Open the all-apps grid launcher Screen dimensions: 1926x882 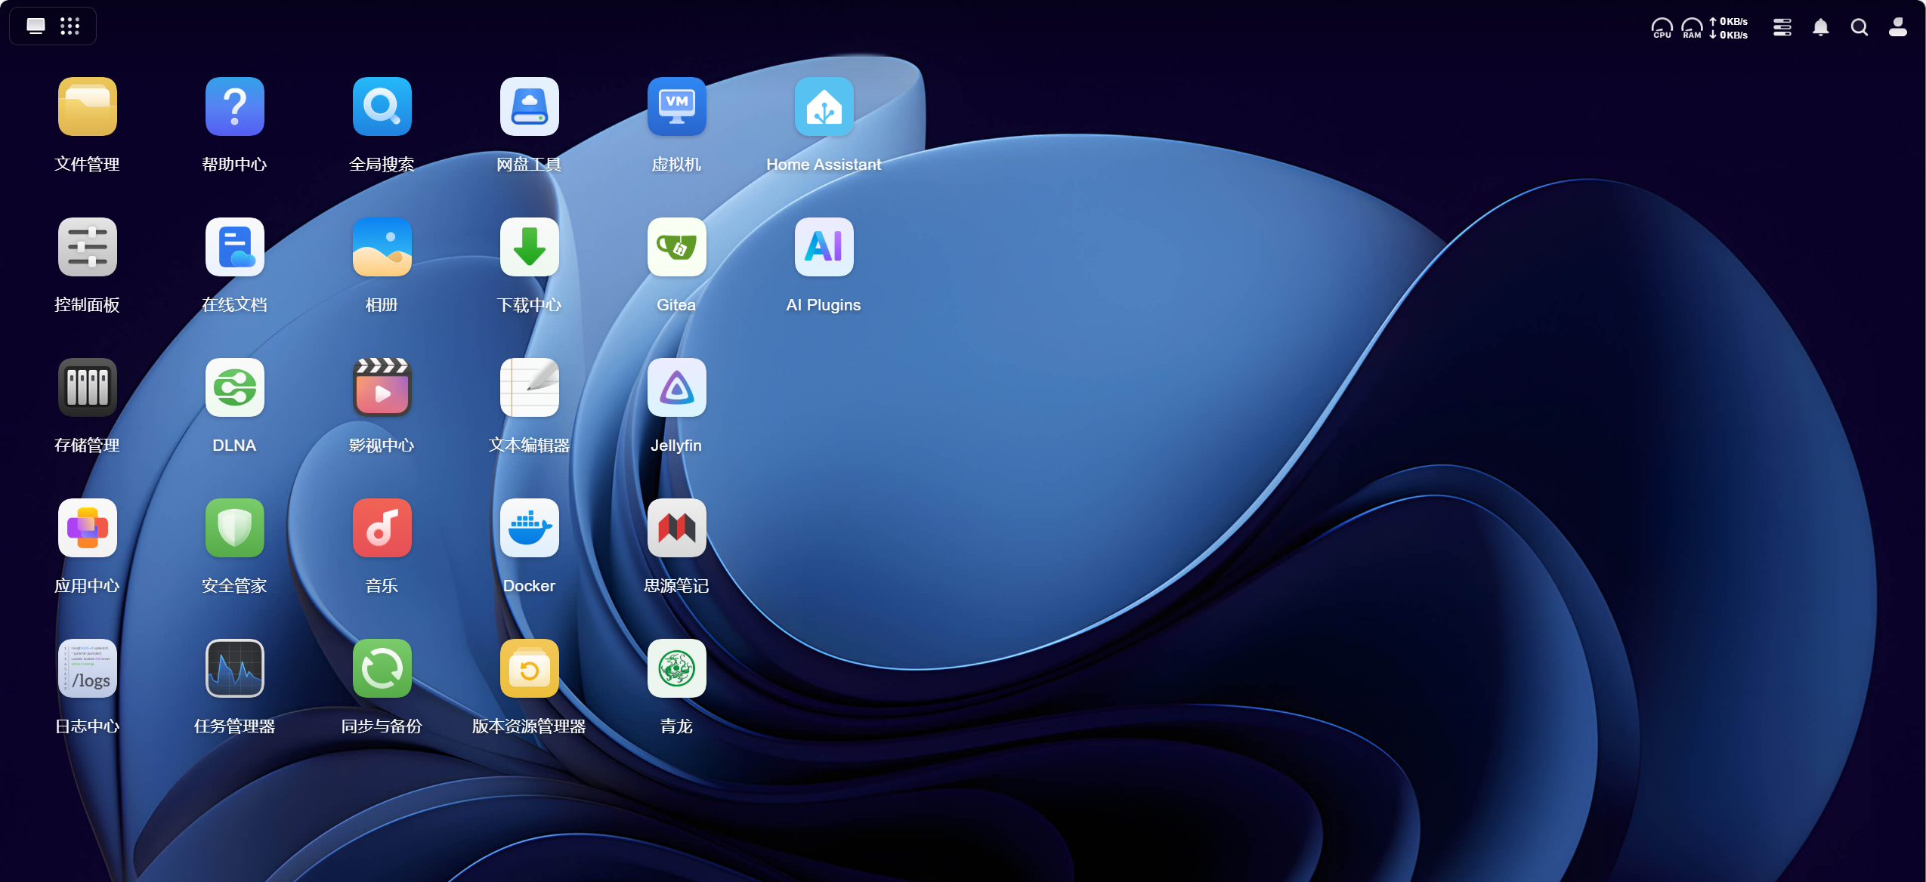coord(70,26)
